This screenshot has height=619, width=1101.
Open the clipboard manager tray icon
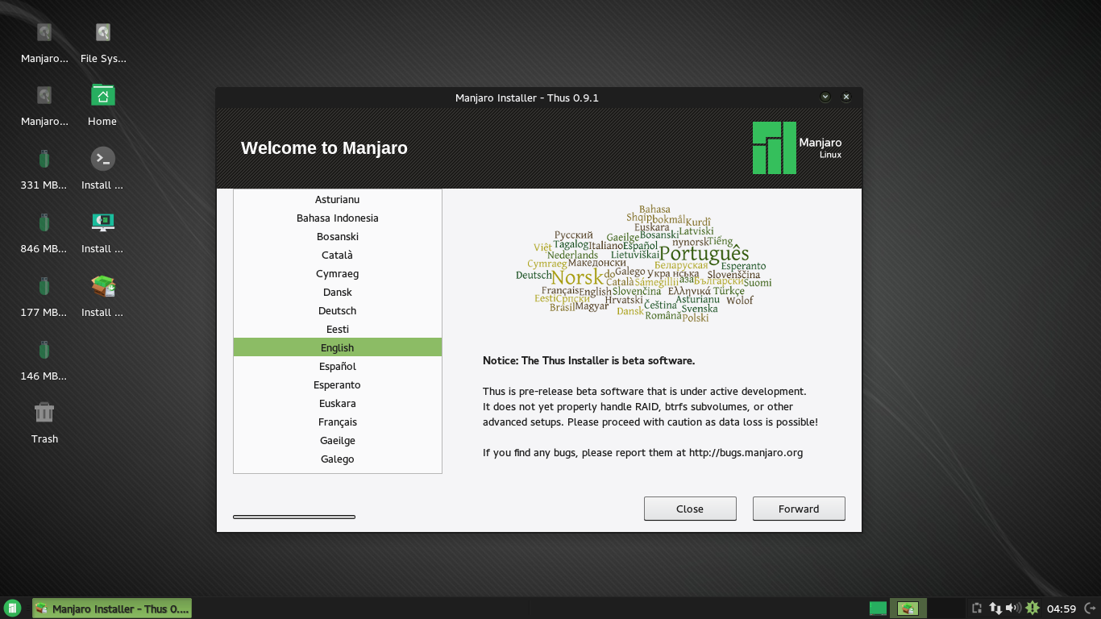977,609
